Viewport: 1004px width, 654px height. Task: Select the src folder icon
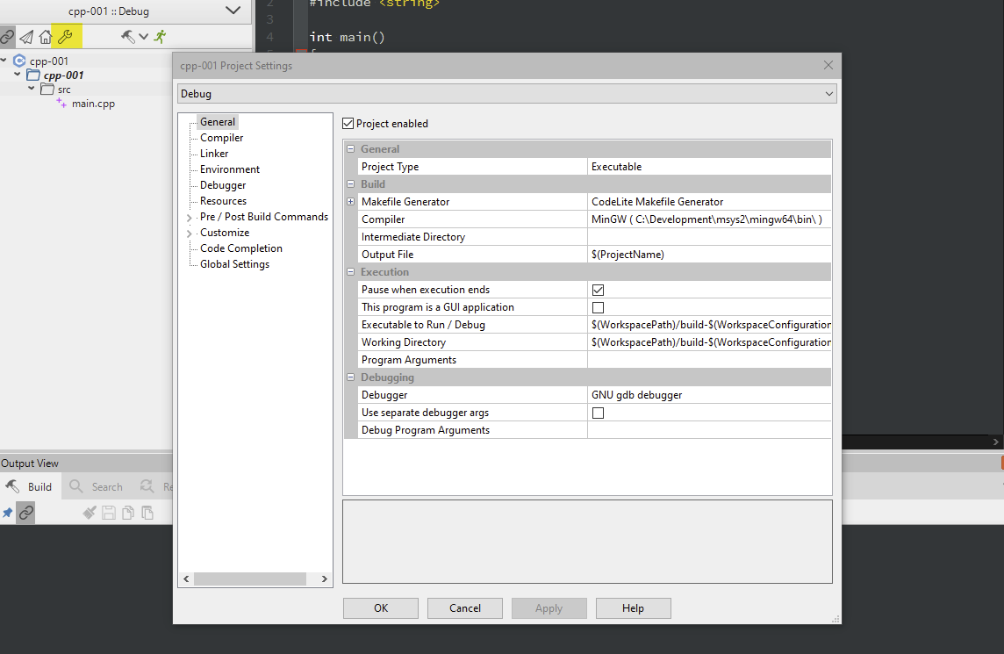point(47,89)
